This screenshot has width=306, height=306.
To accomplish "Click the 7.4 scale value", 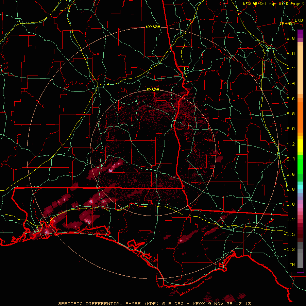I will point(291,84).
